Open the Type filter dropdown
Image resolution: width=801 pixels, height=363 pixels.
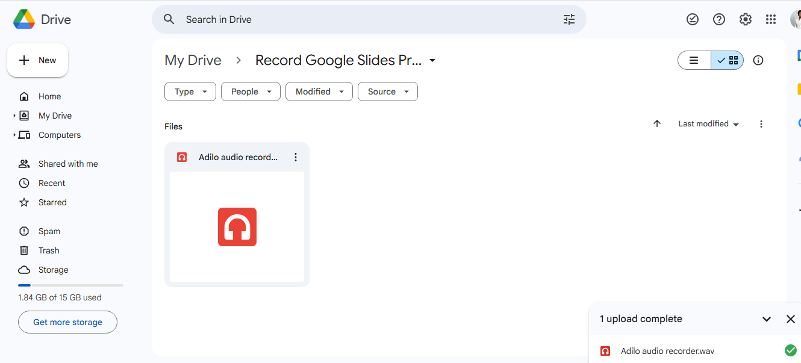click(190, 92)
